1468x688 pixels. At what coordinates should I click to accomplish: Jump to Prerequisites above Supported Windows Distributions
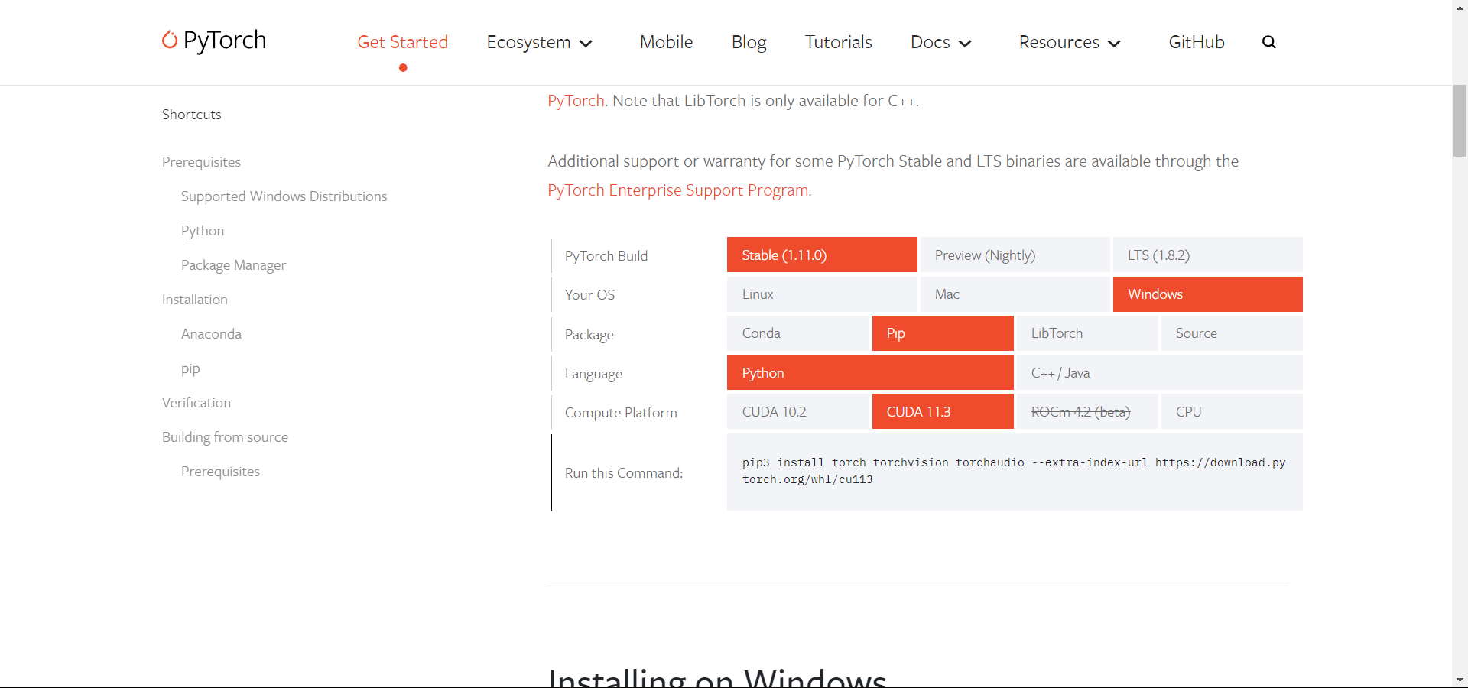coord(201,162)
